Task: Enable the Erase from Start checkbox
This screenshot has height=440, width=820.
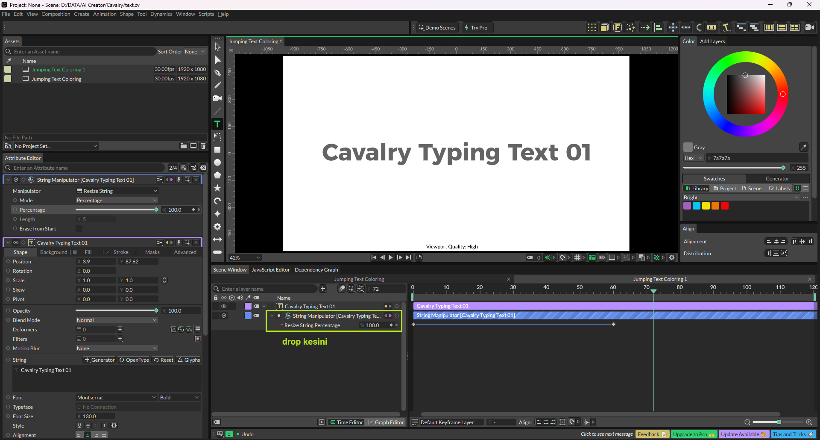Action: point(79,229)
